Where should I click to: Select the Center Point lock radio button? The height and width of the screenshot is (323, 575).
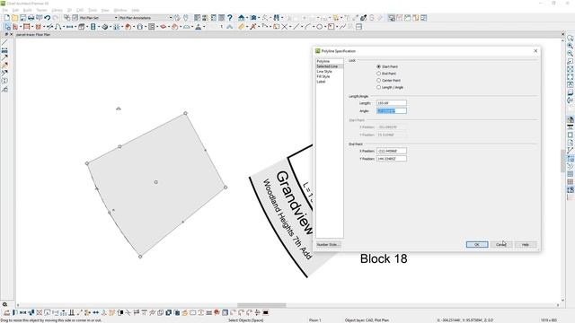(x=379, y=80)
